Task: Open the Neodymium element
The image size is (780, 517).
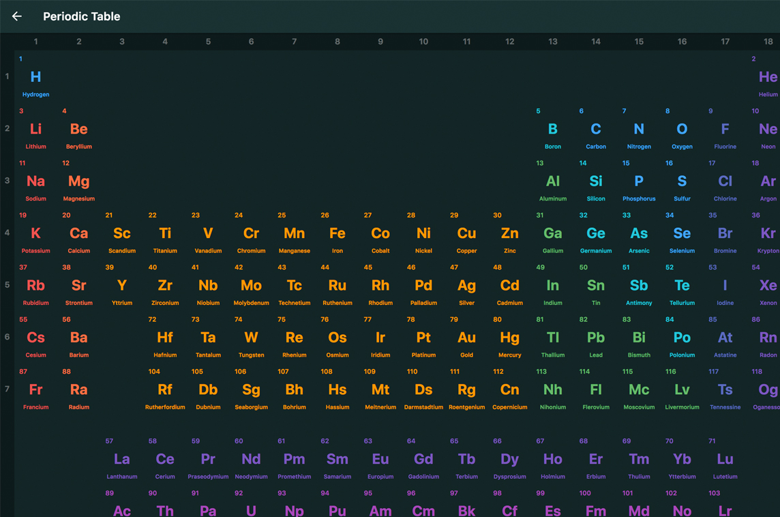Action: [251, 459]
